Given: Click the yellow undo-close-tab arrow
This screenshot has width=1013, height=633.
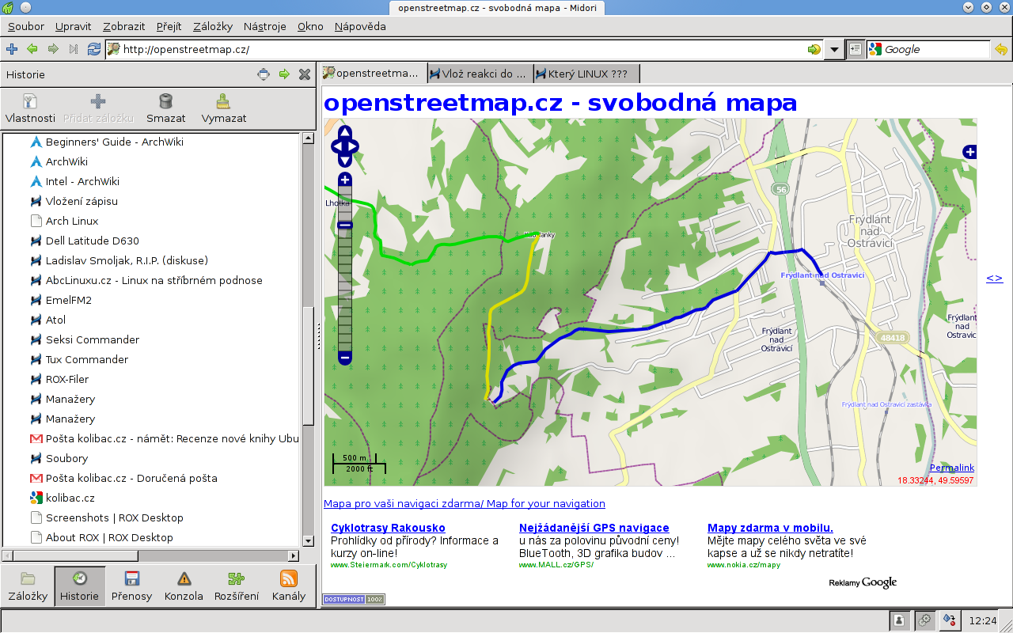Looking at the screenshot, I should [x=1001, y=49].
